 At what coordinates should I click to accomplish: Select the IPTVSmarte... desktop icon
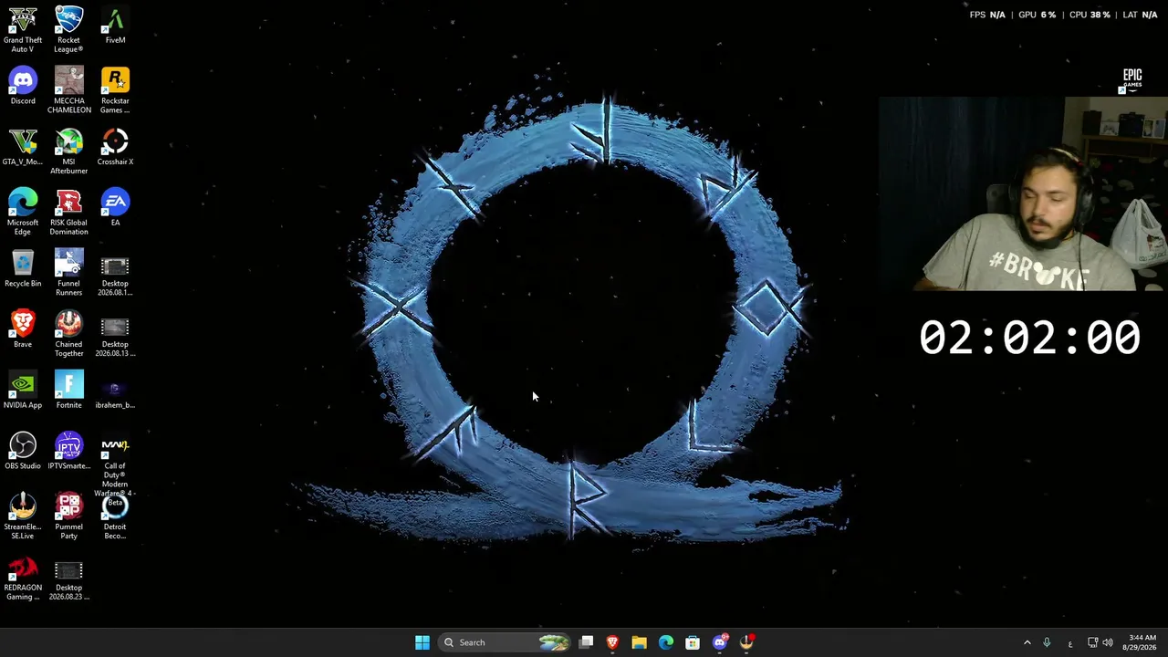point(68,451)
